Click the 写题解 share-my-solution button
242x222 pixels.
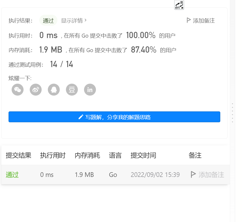[x=115, y=117]
